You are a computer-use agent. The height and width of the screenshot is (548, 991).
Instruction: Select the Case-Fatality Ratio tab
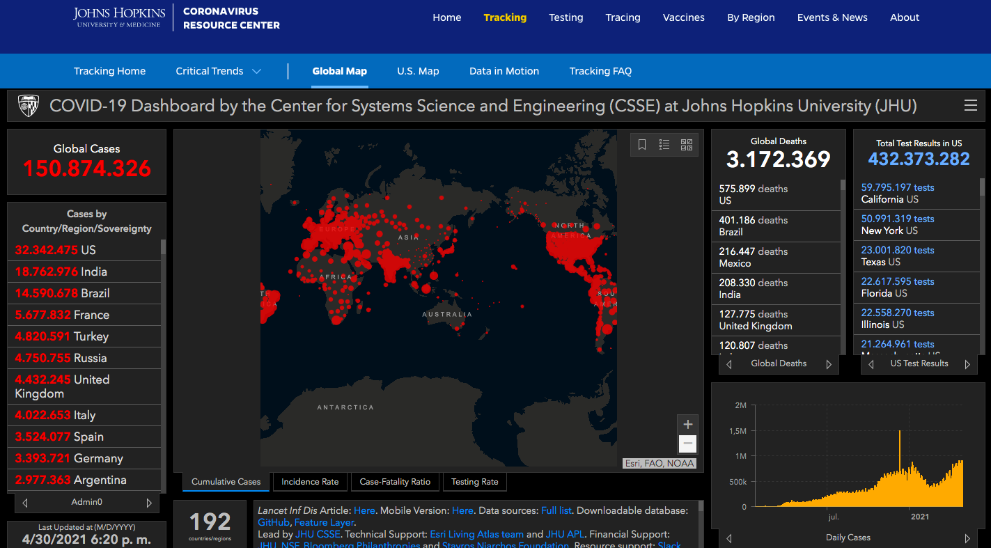click(x=395, y=482)
